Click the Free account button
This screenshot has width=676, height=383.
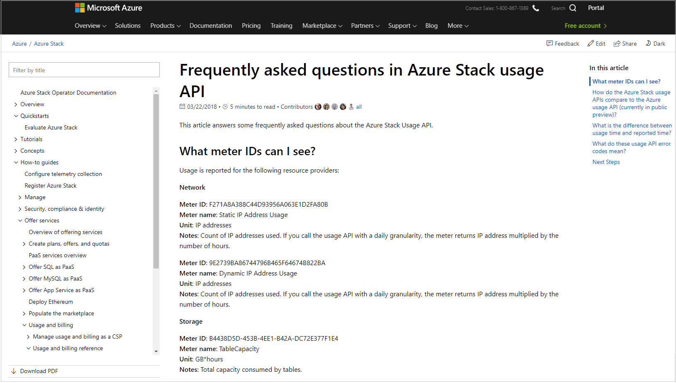point(586,26)
